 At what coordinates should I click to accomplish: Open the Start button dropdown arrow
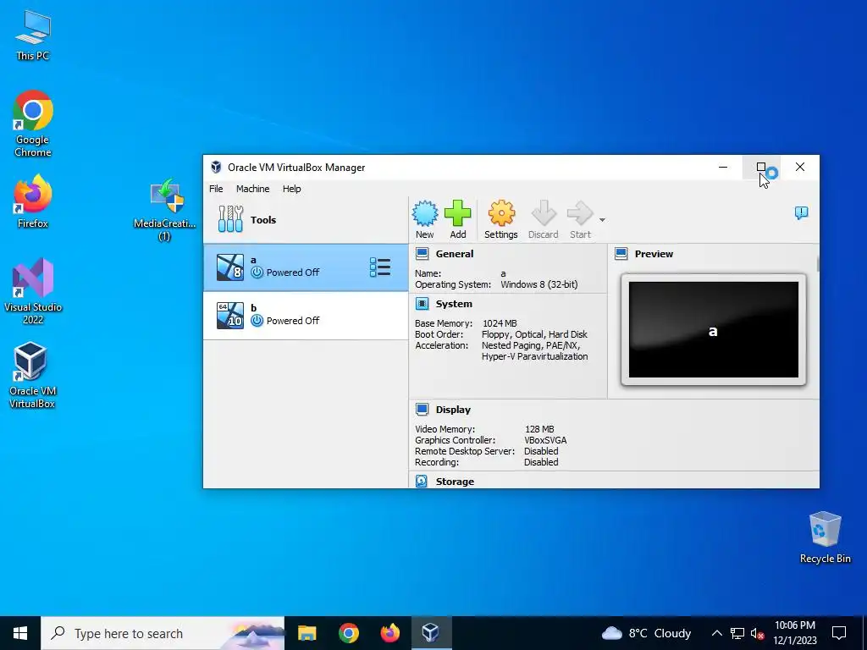point(602,220)
